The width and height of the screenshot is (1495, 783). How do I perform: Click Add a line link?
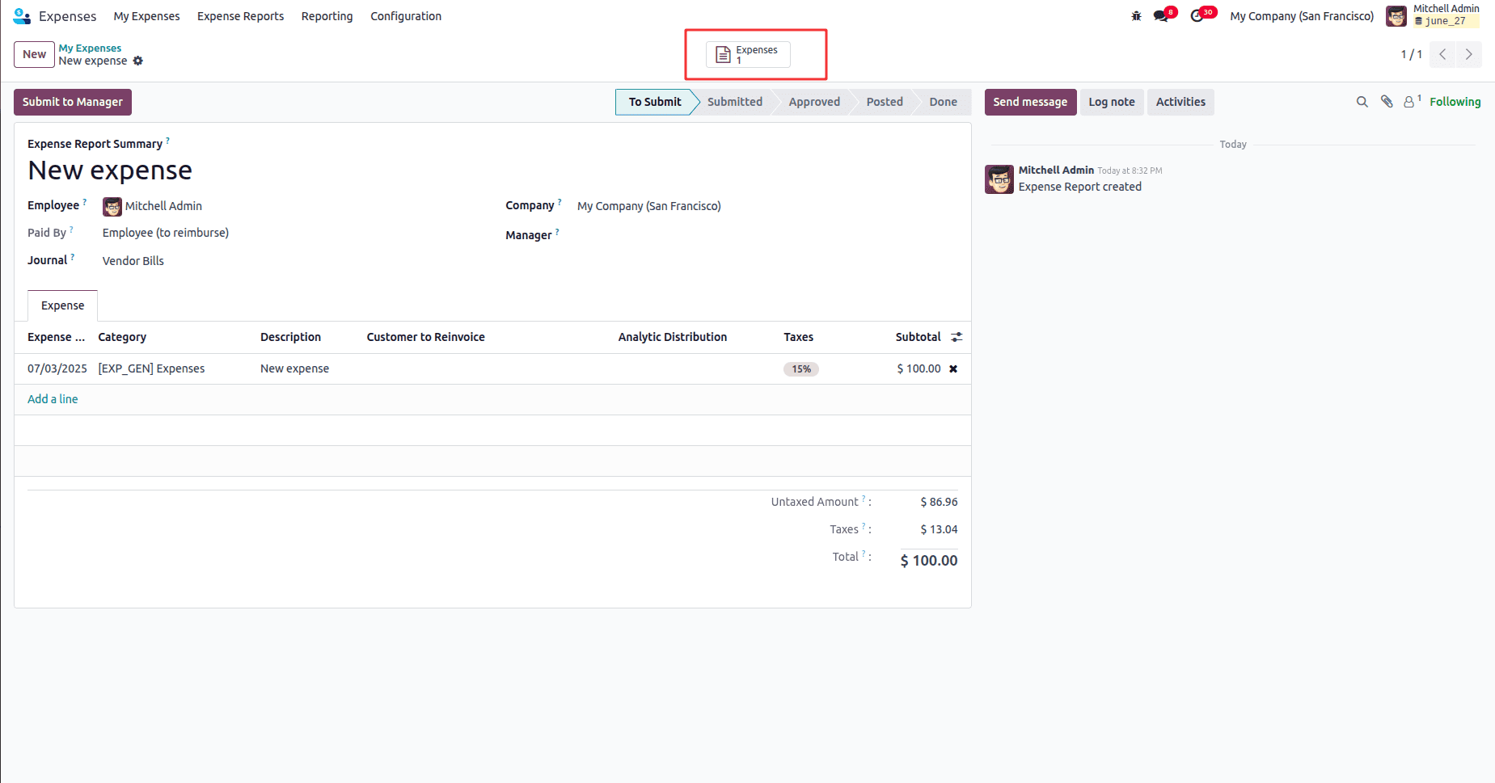pyautogui.click(x=53, y=399)
